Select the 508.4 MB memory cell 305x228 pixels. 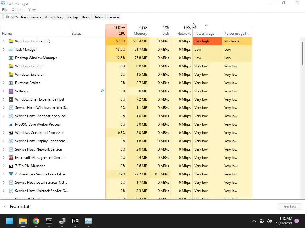pos(138,41)
